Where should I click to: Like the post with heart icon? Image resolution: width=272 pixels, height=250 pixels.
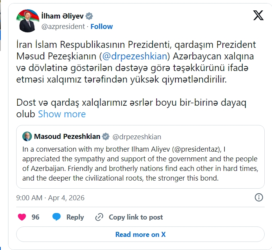22,217
